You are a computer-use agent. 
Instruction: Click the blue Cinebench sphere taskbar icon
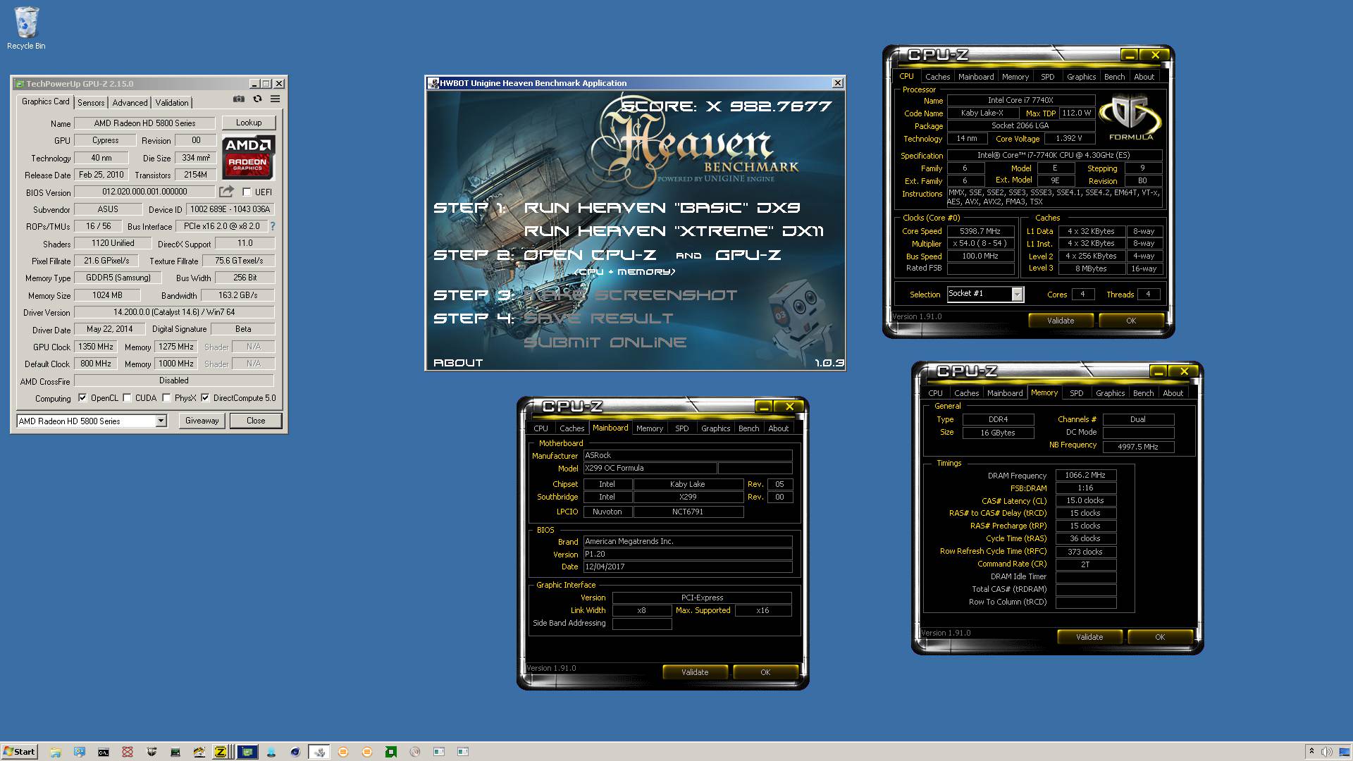tap(295, 752)
